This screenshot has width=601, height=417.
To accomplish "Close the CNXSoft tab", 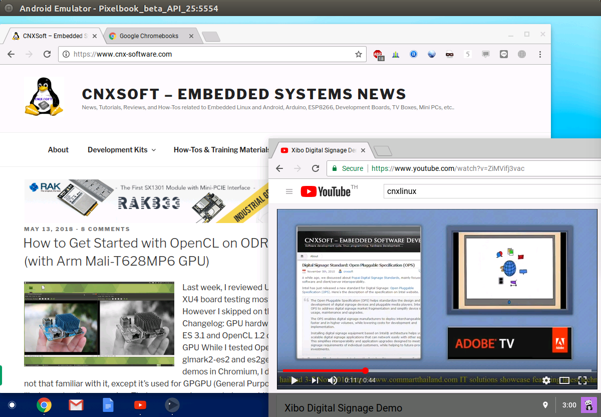I will [95, 36].
